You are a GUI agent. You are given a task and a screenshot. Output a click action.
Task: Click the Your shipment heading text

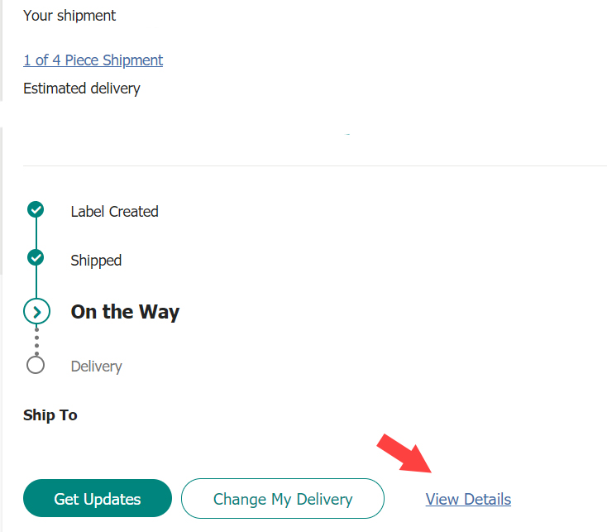pos(69,16)
